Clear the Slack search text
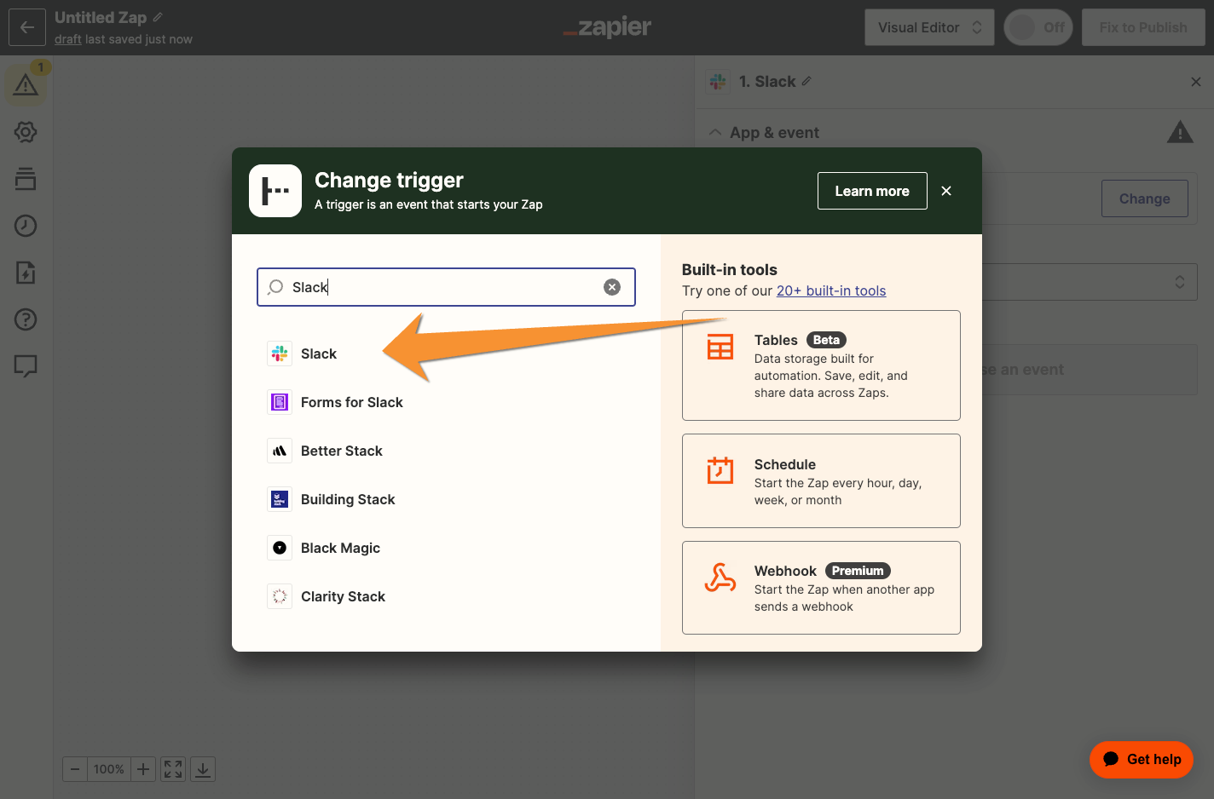This screenshot has height=799, width=1214. [x=612, y=287]
